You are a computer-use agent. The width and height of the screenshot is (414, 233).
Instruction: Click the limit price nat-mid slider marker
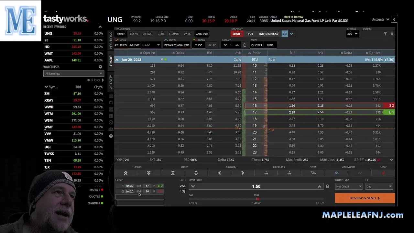tap(257, 199)
